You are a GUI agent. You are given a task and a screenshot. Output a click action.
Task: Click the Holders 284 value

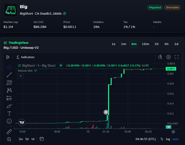tap(96, 27)
